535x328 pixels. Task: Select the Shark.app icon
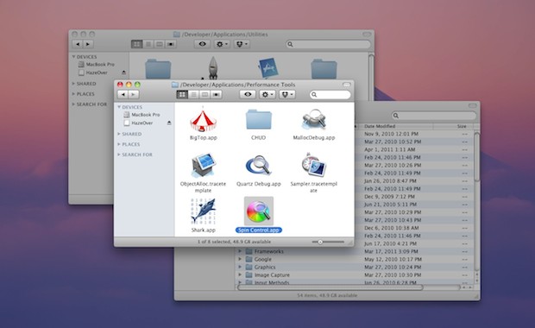point(203,211)
